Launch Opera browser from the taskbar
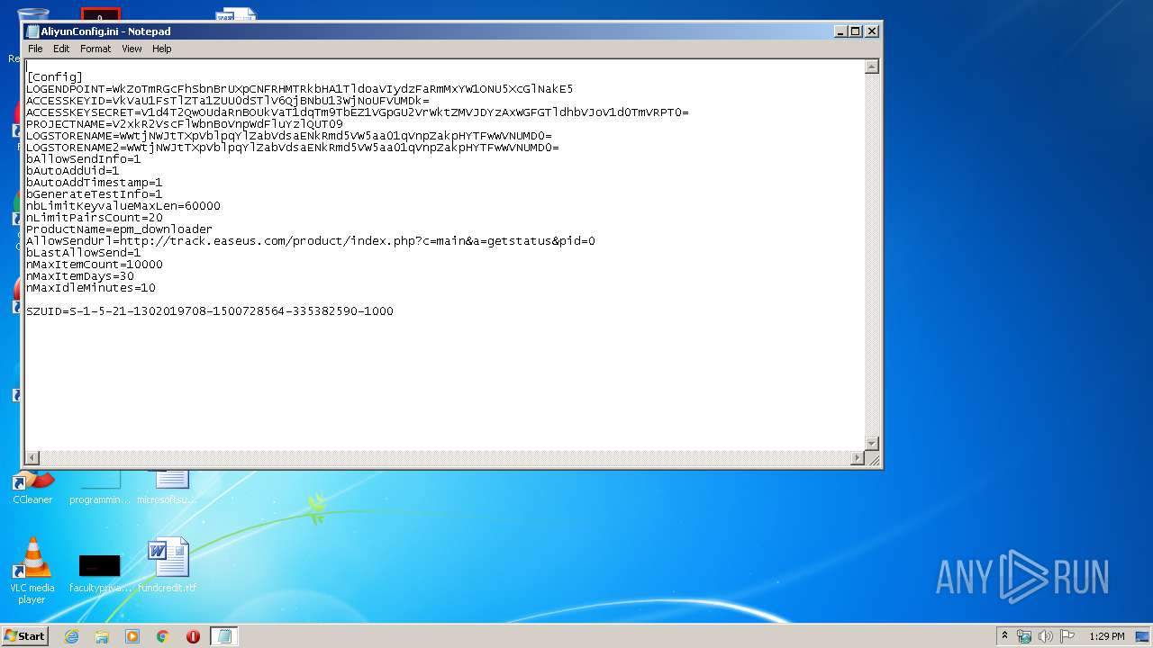 (x=193, y=636)
